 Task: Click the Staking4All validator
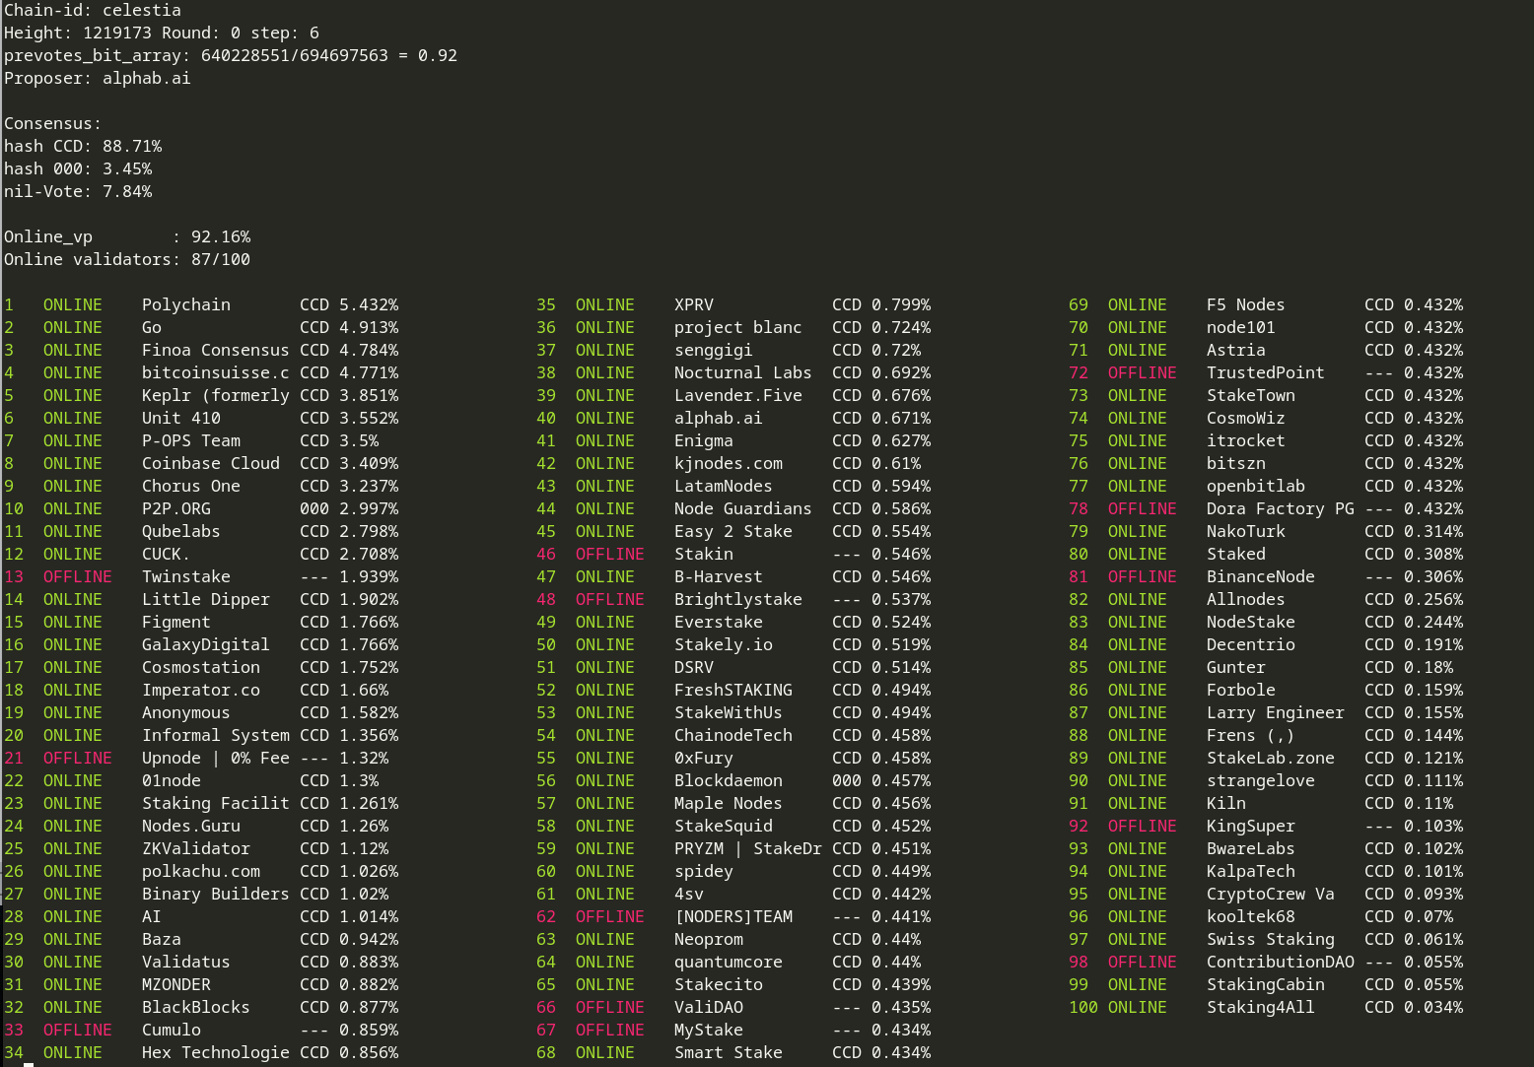[x=1261, y=1007]
